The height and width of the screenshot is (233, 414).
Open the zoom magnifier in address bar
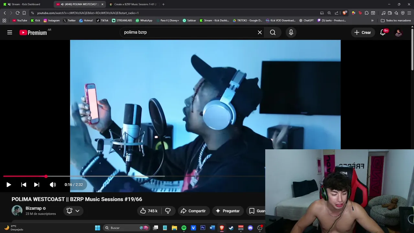point(329,13)
